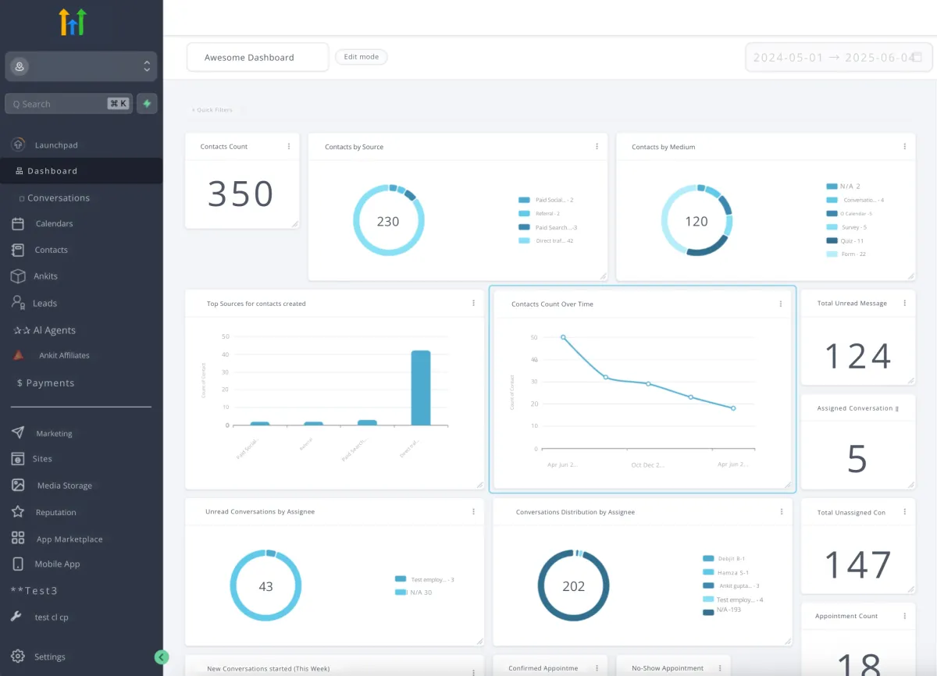Click the Quiz color swatch in legend
Screen dimensions: 937x676
click(x=832, y=240)
